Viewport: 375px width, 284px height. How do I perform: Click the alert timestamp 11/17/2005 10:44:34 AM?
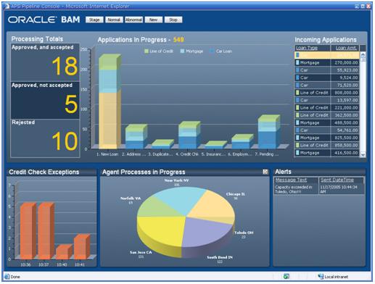338,189
